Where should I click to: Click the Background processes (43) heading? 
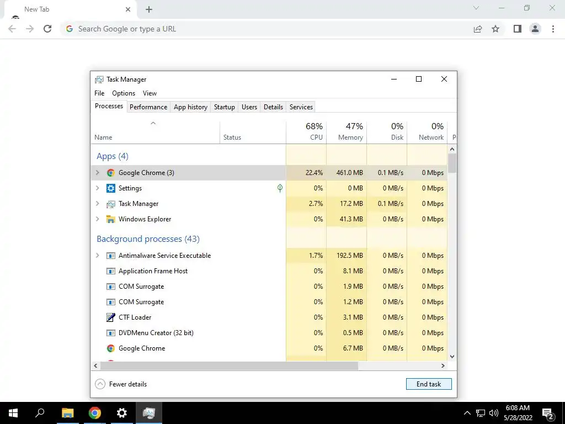tap(148, 239)
